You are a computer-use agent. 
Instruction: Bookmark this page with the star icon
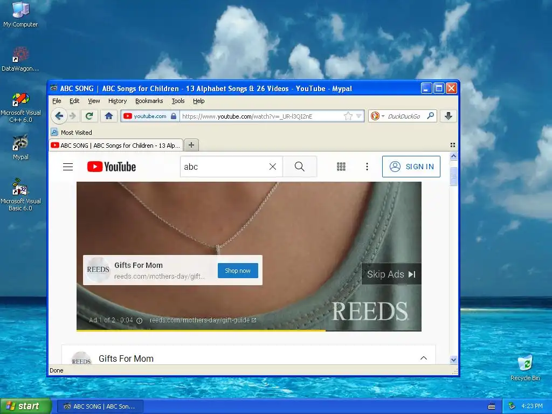click(x=348, y=116)
